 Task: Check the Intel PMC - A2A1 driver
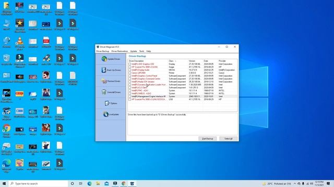click(x=130, y=90)
